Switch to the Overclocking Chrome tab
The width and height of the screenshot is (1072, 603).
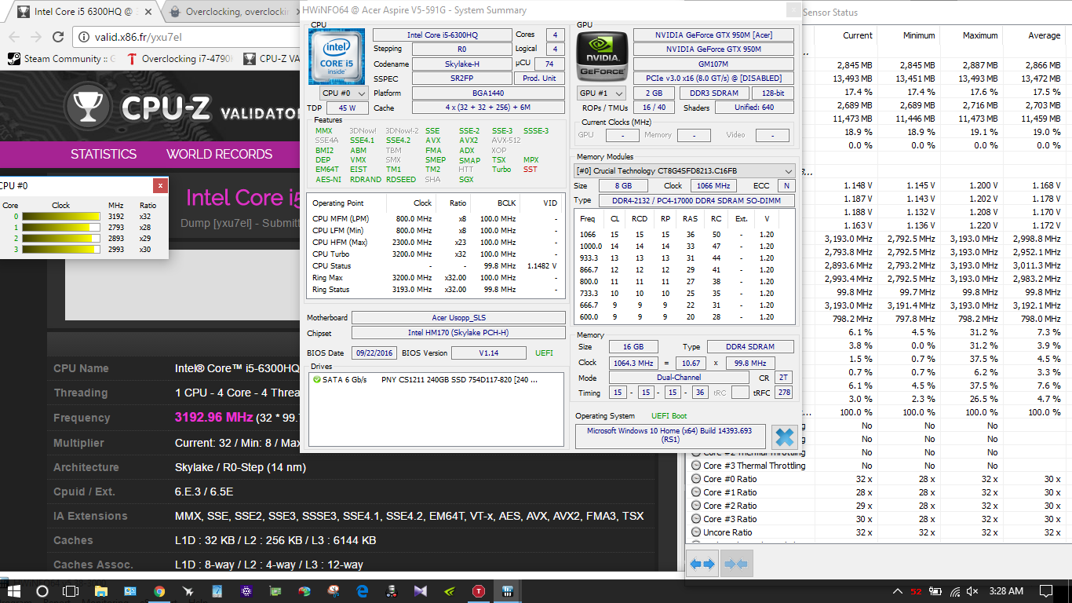pos(232,12)
